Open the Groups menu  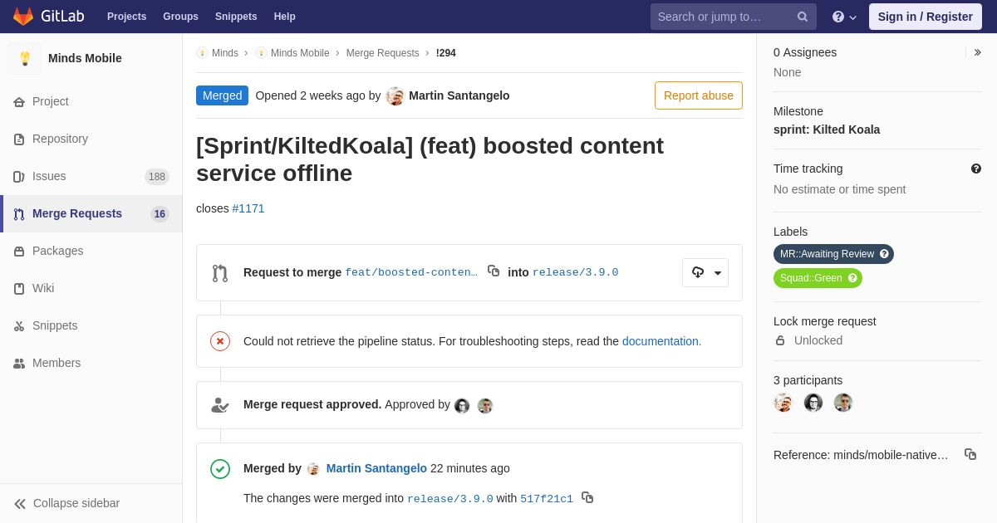click(180, 17)
